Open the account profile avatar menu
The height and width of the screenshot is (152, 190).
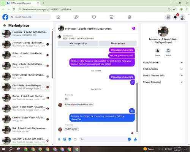(182, 17)
